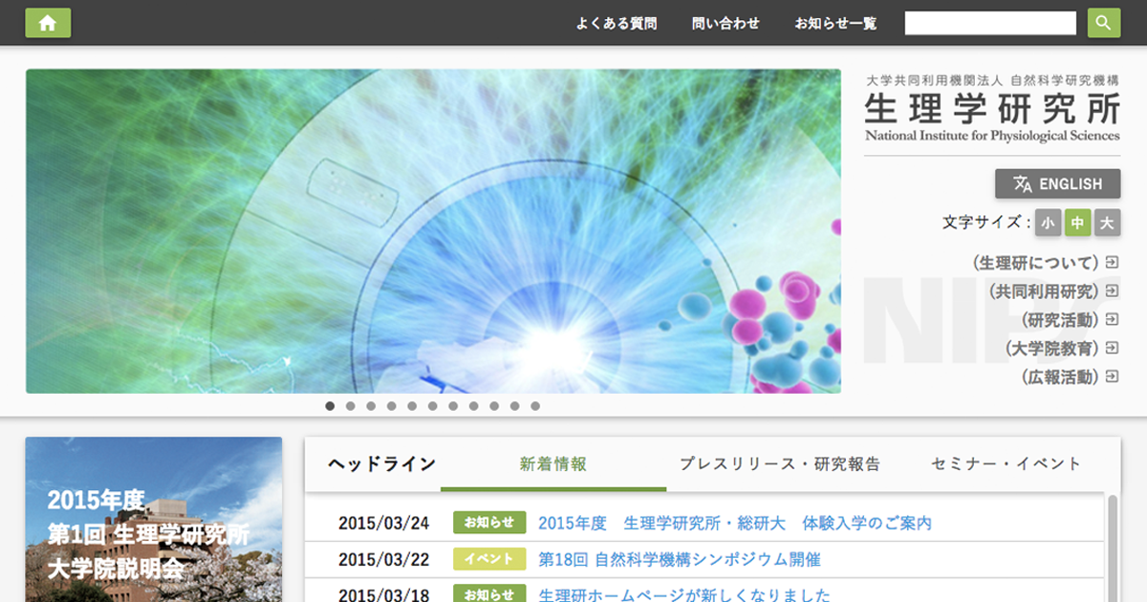Select the second carousel dot

pyautogui.click(x=351, y=406)
